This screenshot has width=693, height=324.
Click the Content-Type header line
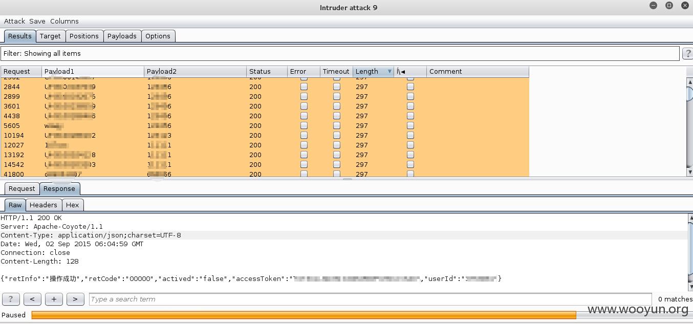[344, 235]
